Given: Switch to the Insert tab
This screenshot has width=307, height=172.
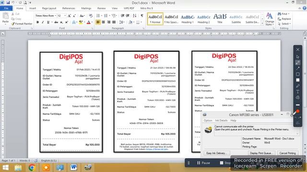Looking at the screenshot, I should click(x=33, y=8).
